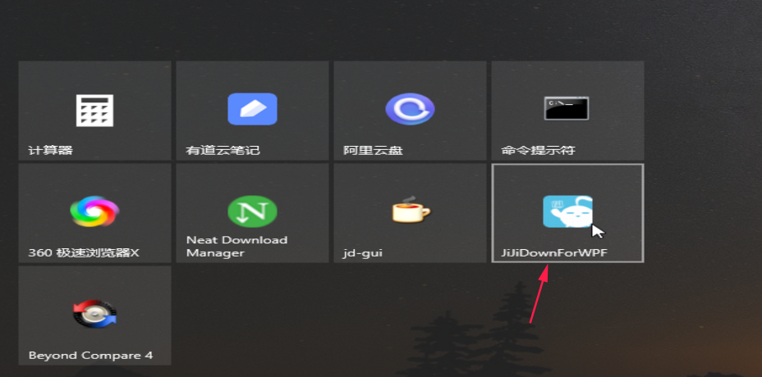
Task: Open the JiJiDownForWPF blue icon
Action: [567, 211]
